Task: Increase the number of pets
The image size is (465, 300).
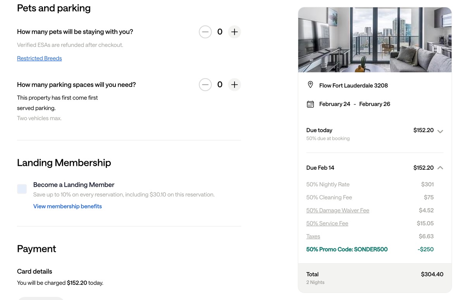Action: [x=234, y=32]
